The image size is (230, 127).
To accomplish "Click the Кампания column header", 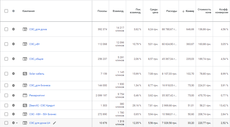I will pyautogui.click(x=29, y=11).
